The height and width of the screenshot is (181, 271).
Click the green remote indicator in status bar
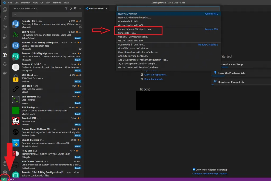[x=4, y=179]
